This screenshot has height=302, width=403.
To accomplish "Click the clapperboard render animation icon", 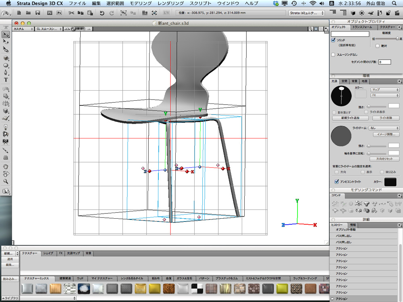I will tap(397, 12).
